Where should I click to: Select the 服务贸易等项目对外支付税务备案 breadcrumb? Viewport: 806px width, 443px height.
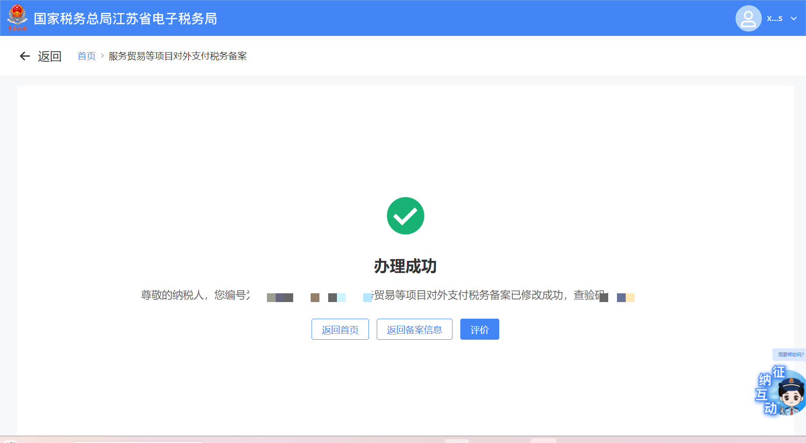[178, 56]
